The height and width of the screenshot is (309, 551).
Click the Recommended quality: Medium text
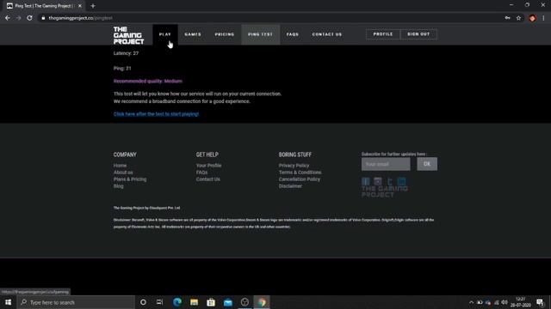point(147,81)
